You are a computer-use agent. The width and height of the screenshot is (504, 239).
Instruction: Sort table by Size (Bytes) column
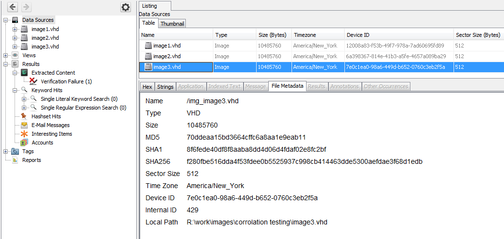coord(272,35)
